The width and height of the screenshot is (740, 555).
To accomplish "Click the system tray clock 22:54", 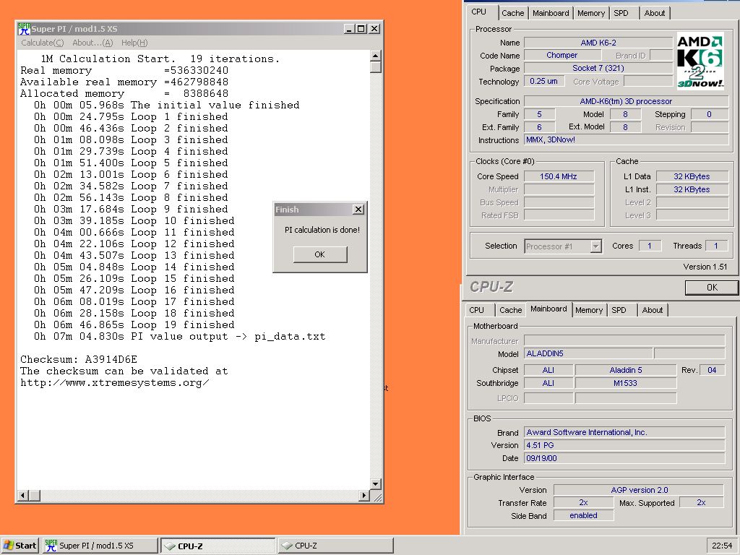I will pyautogui.click(x=722, y=546).
